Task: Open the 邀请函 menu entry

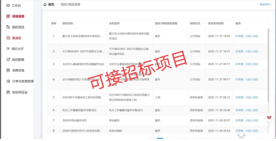Action: 17,38
